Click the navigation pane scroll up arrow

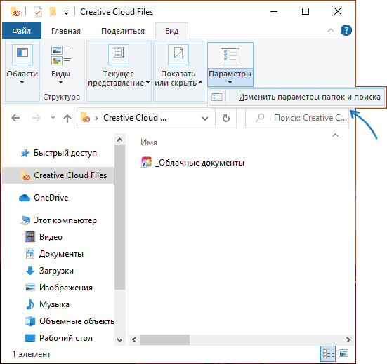(119, 140)
